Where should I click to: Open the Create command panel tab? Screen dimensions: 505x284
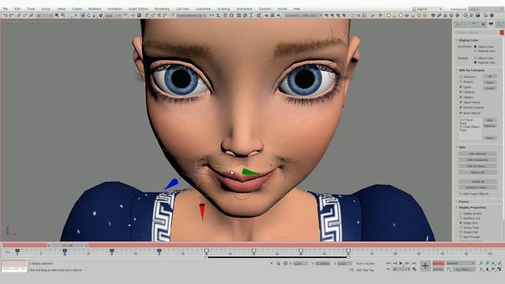(458, 24)
